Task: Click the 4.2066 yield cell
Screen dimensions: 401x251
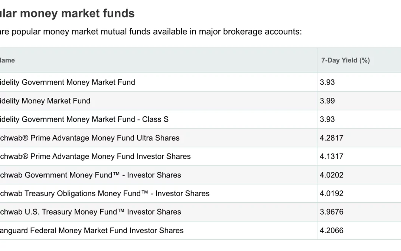Action: tap(359, 231)
